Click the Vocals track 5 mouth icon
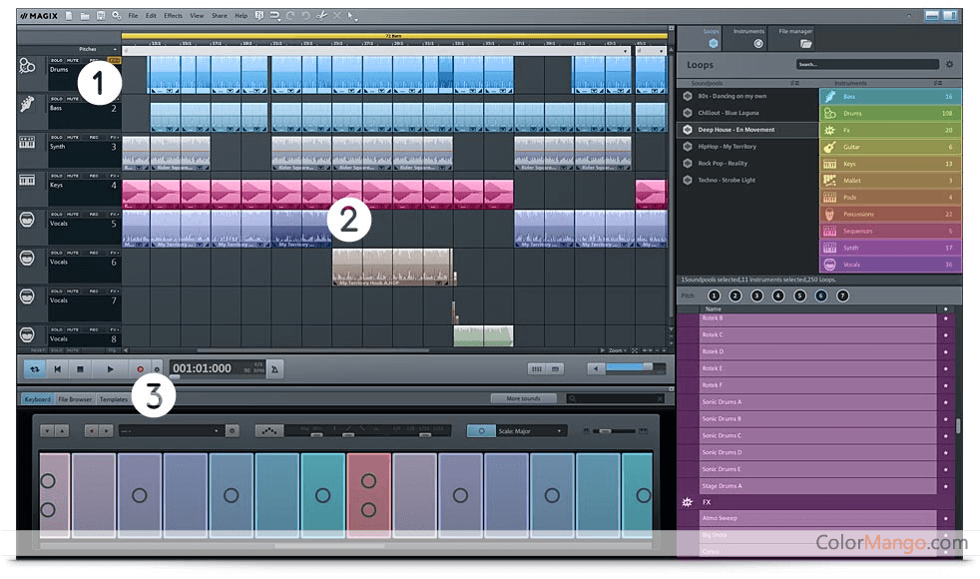The image size is (980, 579). click(27, 220)
